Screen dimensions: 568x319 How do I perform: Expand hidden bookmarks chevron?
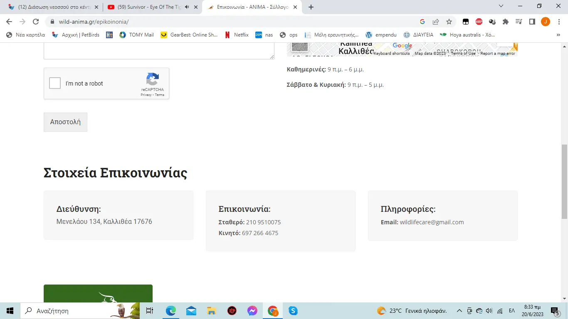click(558, 35)
